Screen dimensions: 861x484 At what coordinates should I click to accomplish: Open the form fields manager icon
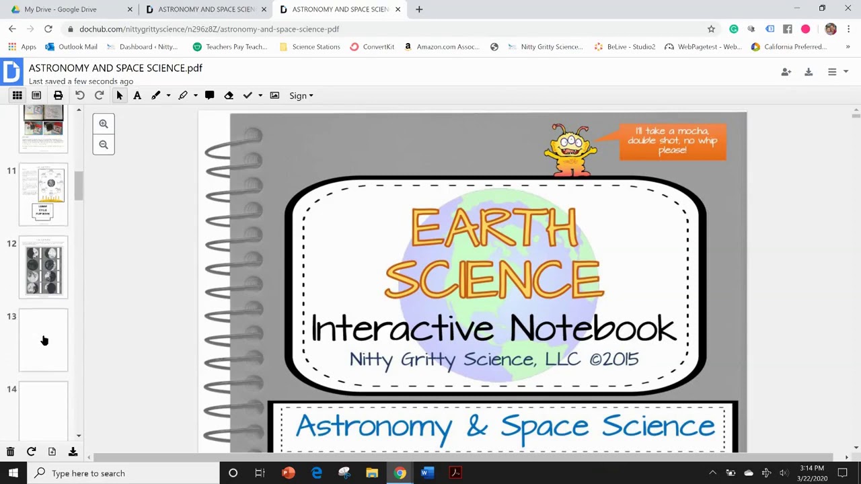pos(36,95)
